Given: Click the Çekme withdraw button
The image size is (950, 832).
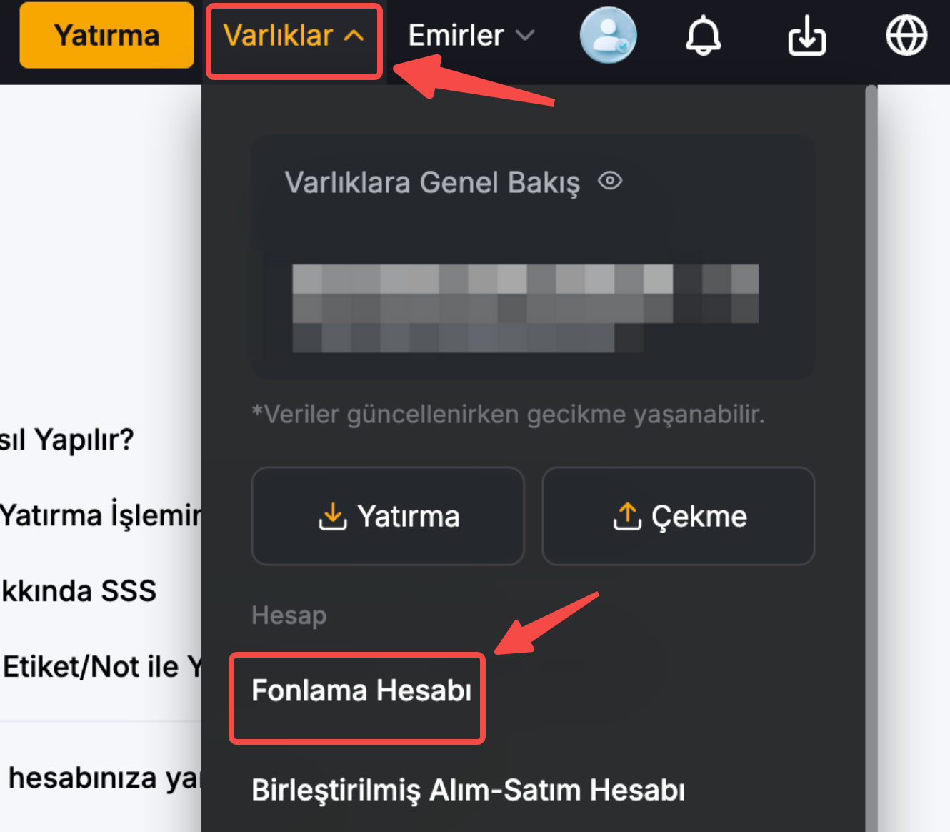Looking at the screenshot, I should click(x=678, y=516).
